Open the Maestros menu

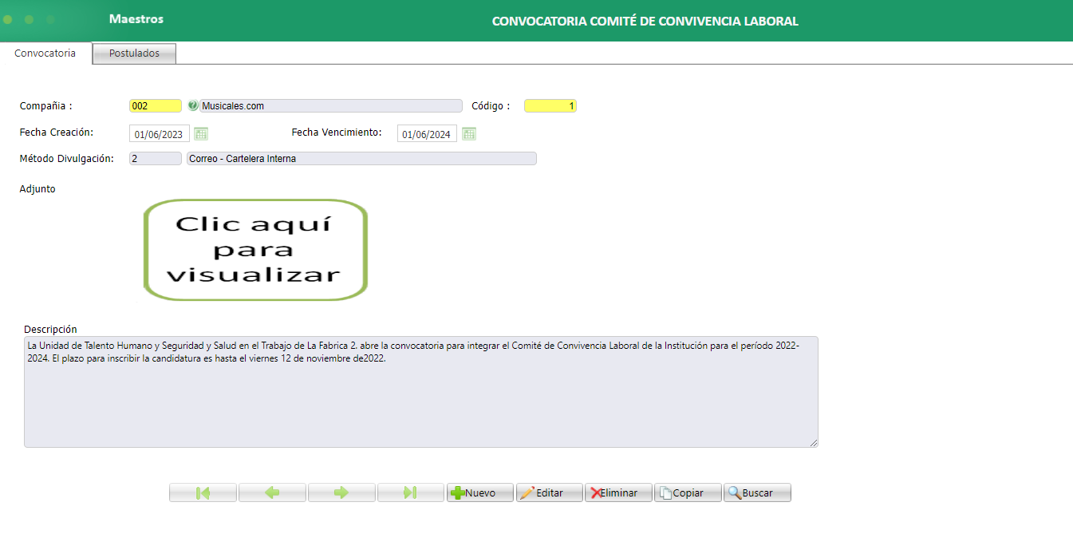pos(135,19)
